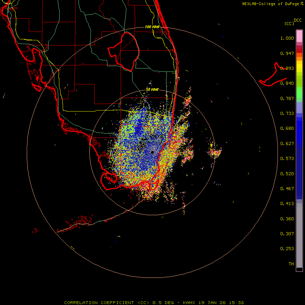
Task: Select the 0.893 legend value
Action: coord(287,68)
